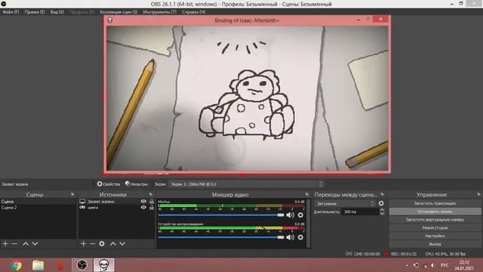Click the Isaac window title icon in preview
Viewport: 483px width, 272px height.
point(110,20)
